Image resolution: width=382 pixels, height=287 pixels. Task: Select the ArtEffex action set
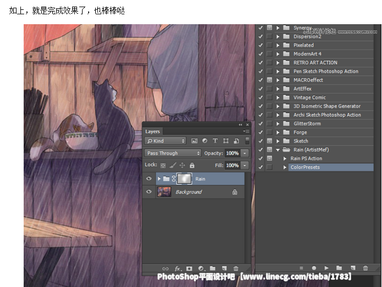point(302,89)
